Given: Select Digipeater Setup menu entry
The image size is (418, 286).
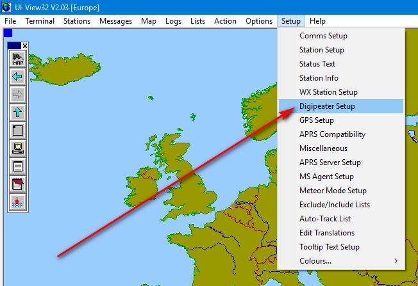Looking at the screenshot, I should coord(327,106).
